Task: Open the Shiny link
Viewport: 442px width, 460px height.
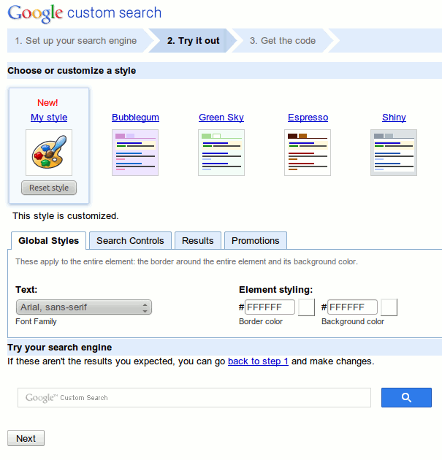Action: coord(395,118)
